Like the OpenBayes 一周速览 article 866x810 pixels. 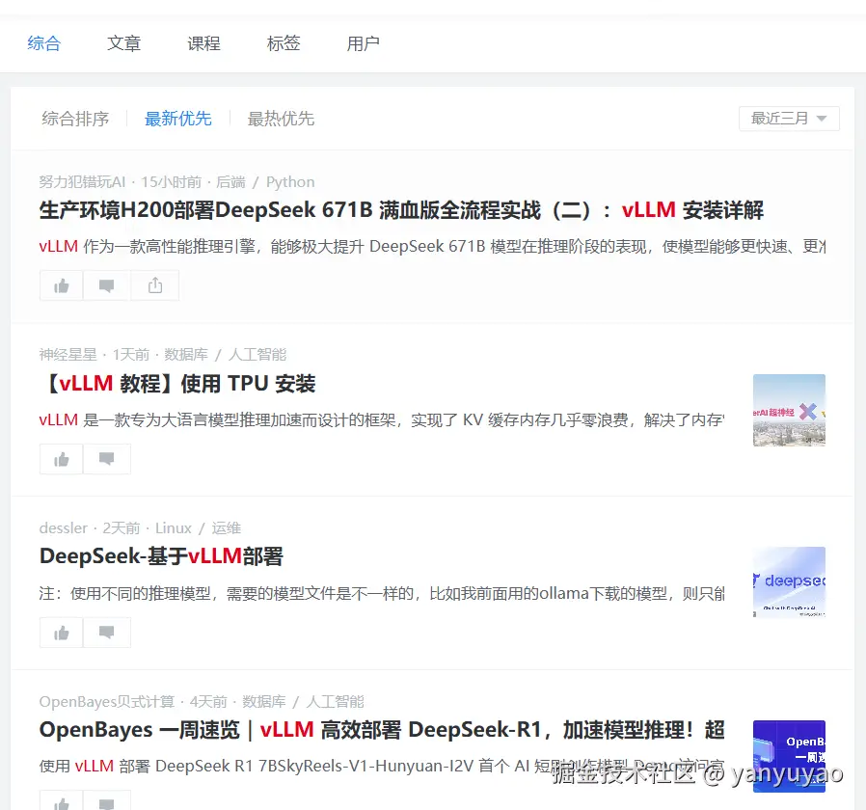pyautogui.click(x=61, y=802)
